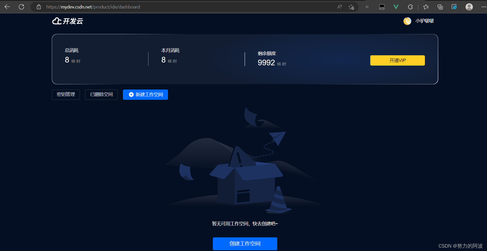Click the user avatar beside 小驴啵啵
Viewport: 487px width, 251px height.
(x=407, y=21)
